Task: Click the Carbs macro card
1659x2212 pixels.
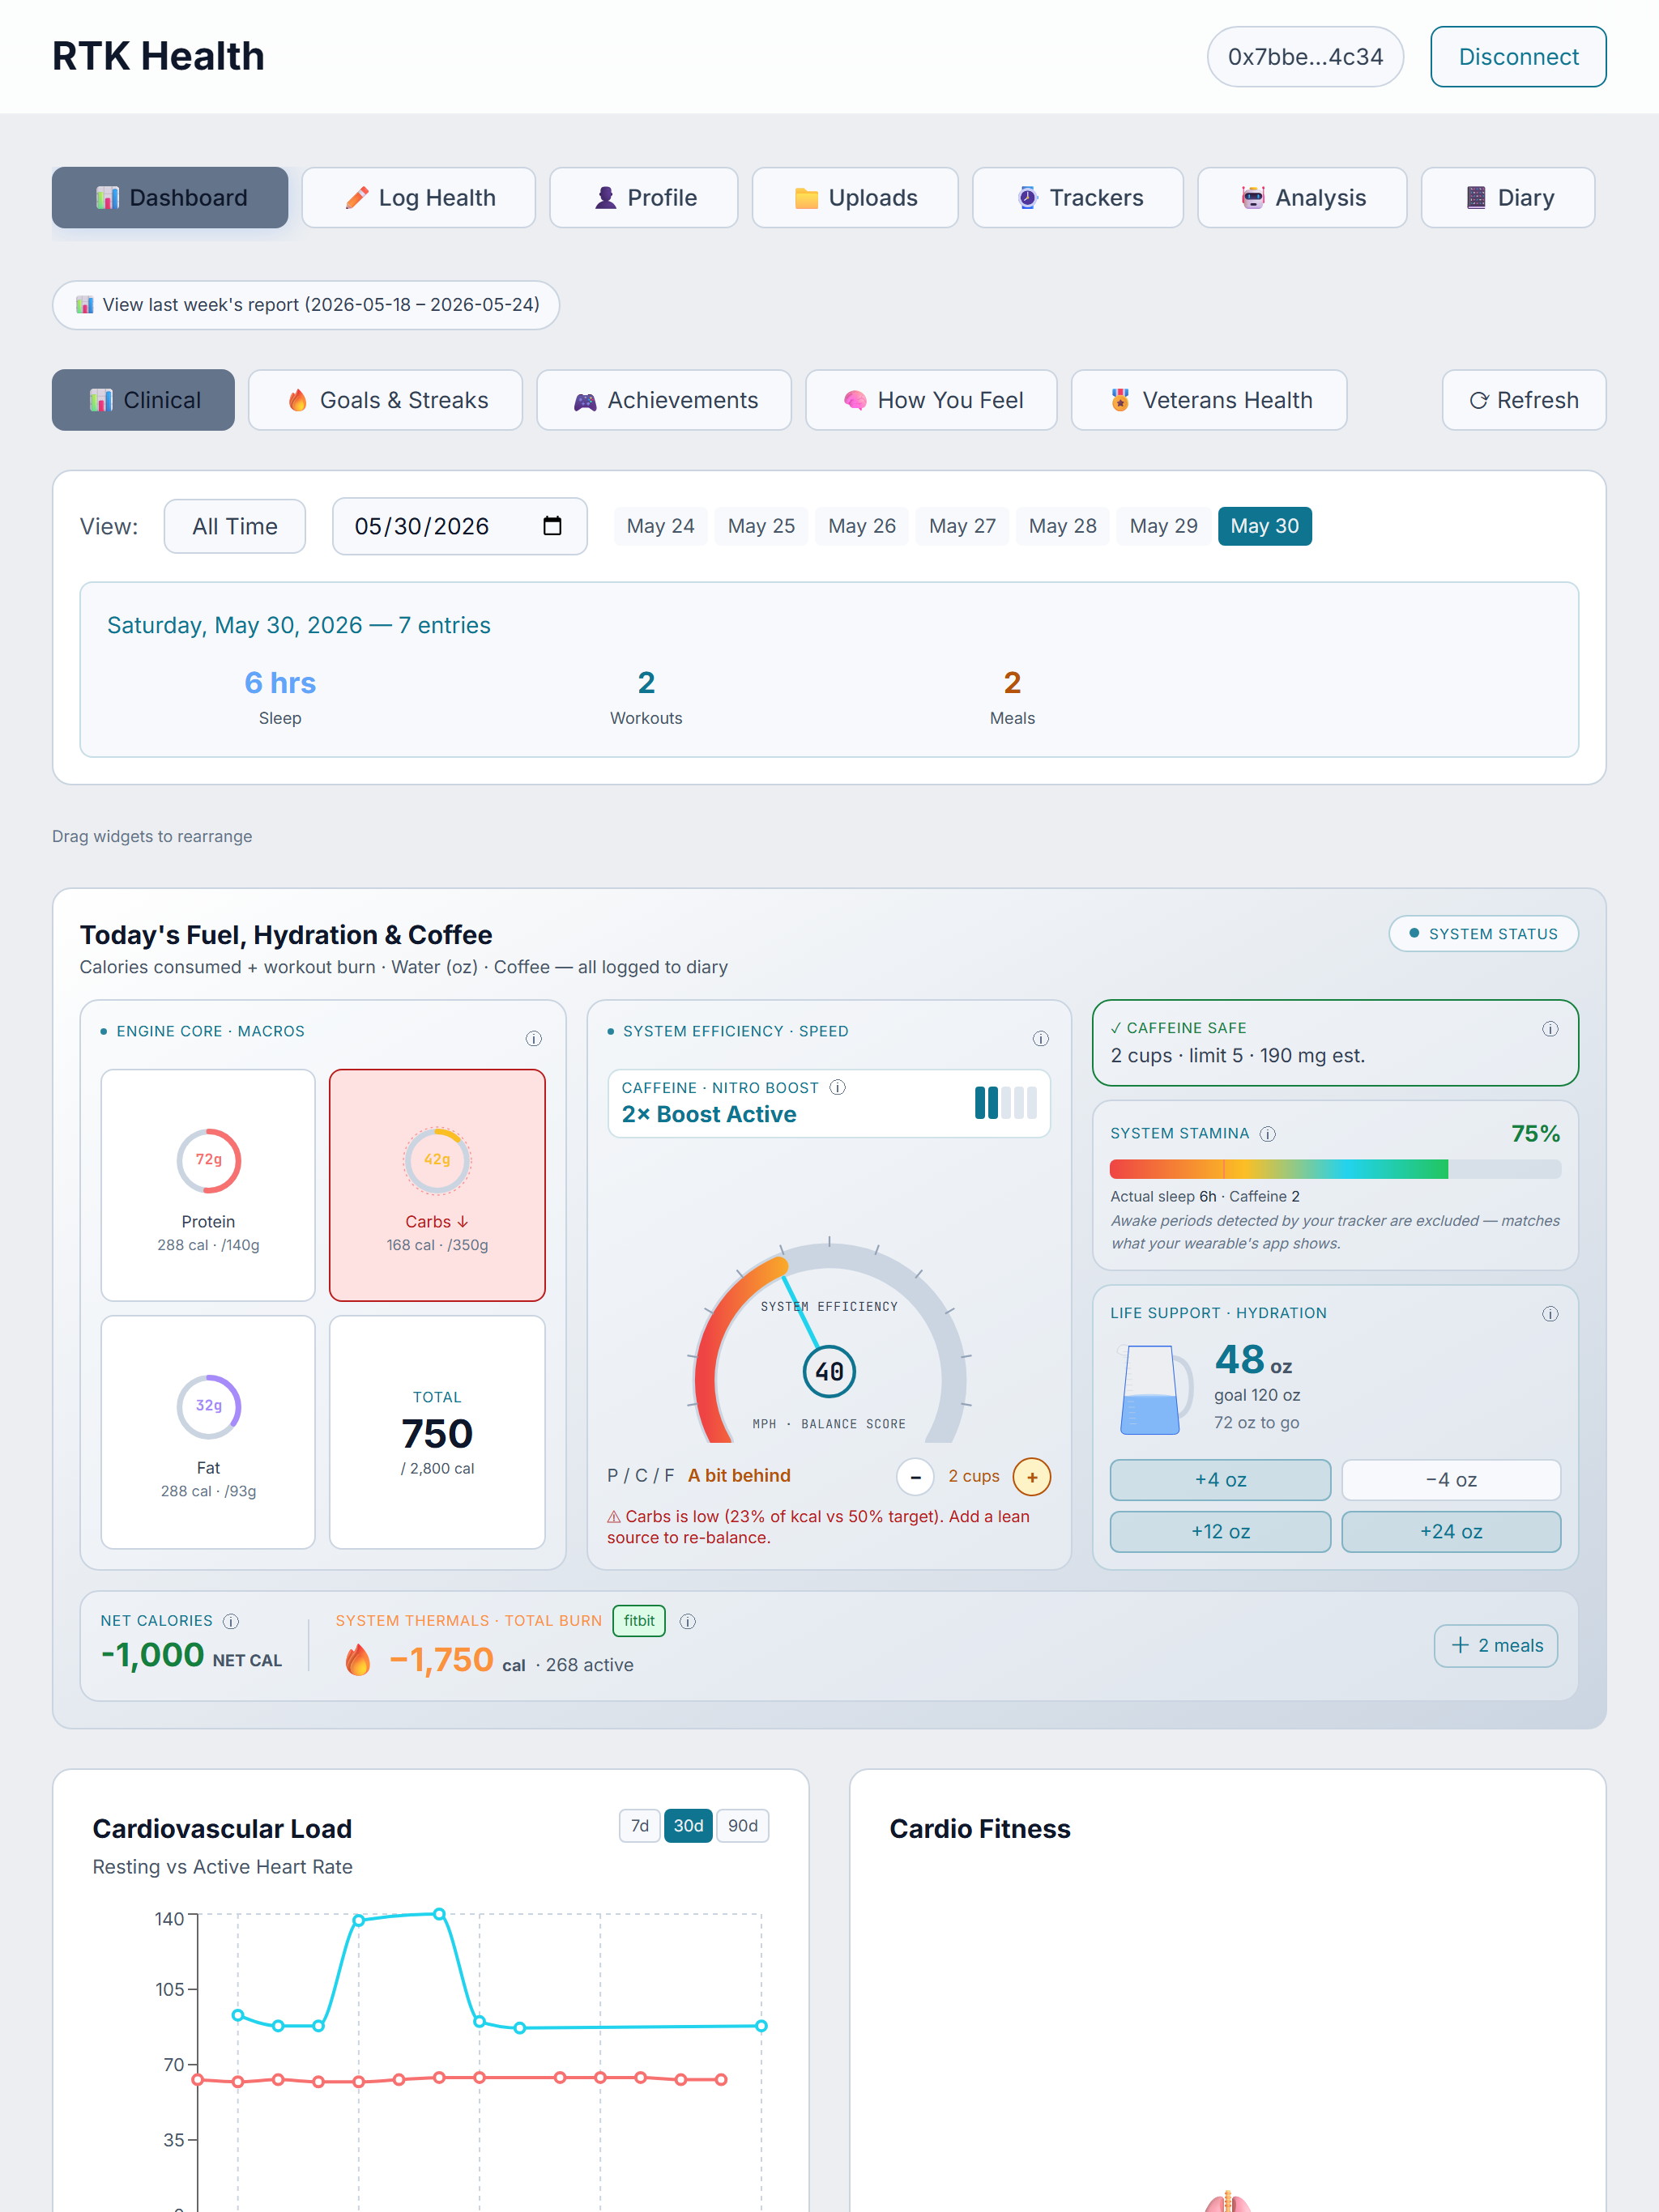Action: click(x=437, y=1185)
